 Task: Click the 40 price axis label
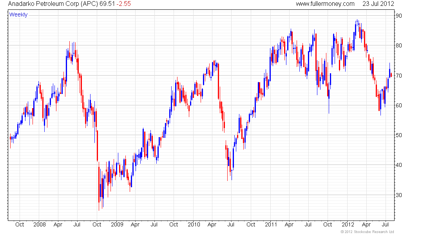(398, 165)
